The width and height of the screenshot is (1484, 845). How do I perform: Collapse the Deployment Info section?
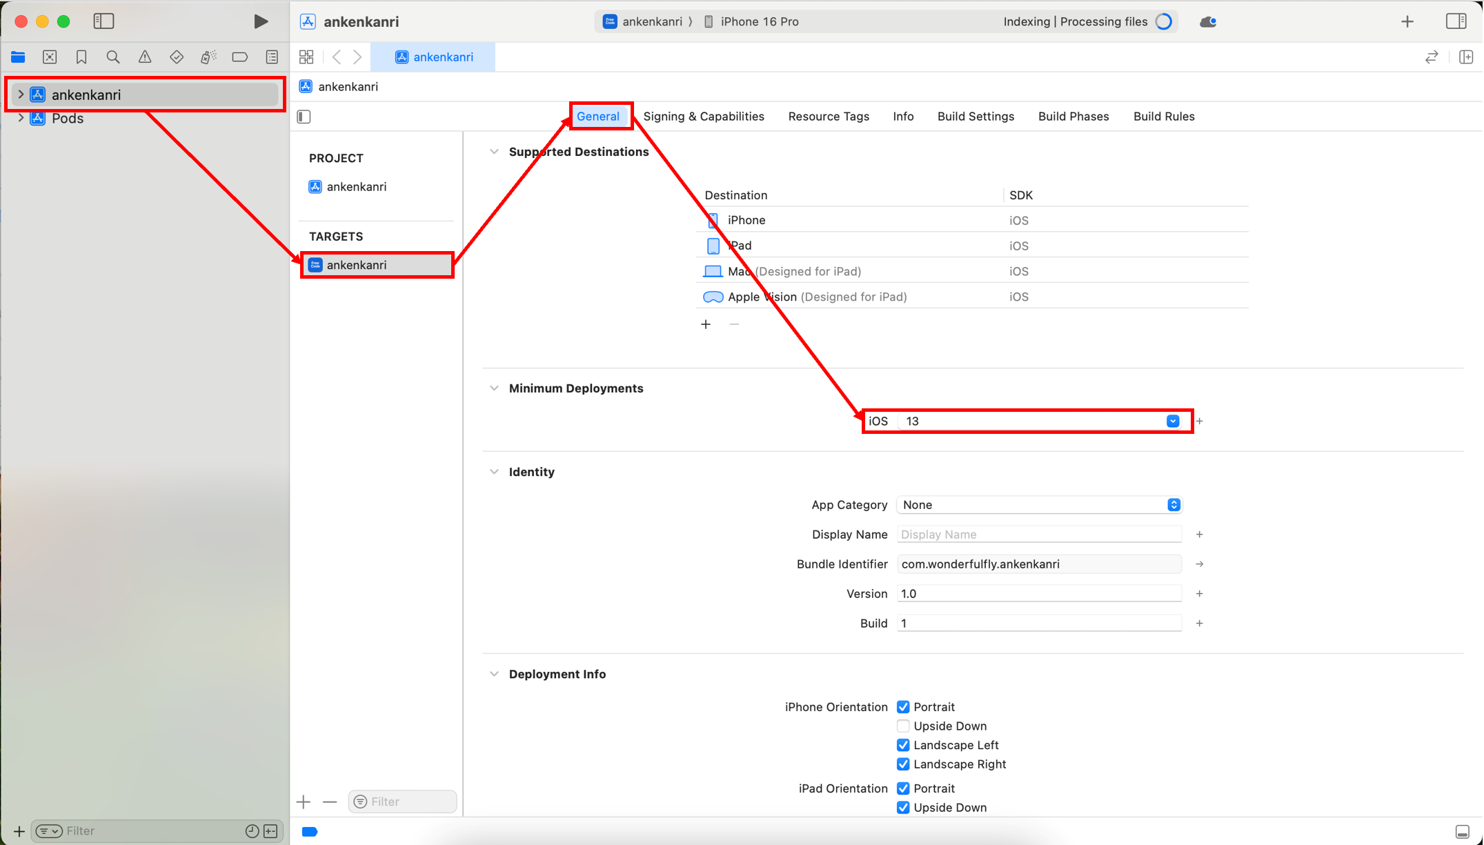point(494,674)
